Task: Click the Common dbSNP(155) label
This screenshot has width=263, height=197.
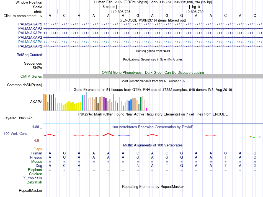Action: pos(24,85)
